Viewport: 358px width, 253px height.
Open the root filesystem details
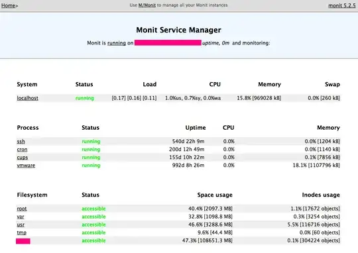[22, 209]
